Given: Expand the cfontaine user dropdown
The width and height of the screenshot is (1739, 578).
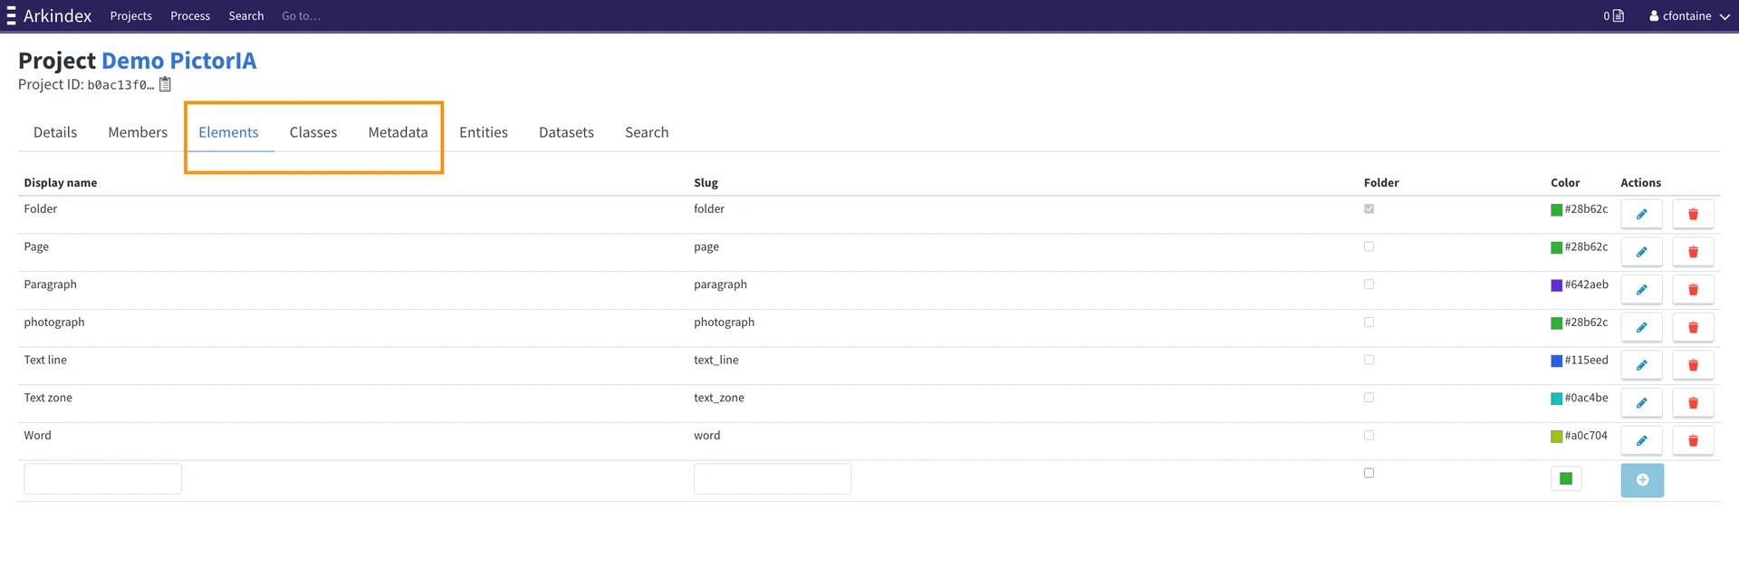Looking at the screenshot, I should pyautogui.click(x=1689, y=15).
